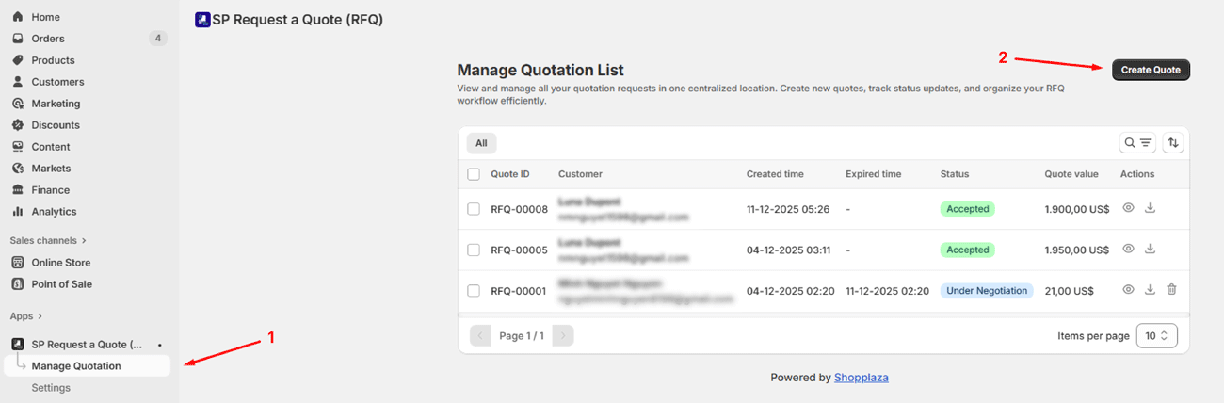Screen dimensions: 1224x403
Task: Click the Home icon in sidebar
Action: click(x=17, y=17)
